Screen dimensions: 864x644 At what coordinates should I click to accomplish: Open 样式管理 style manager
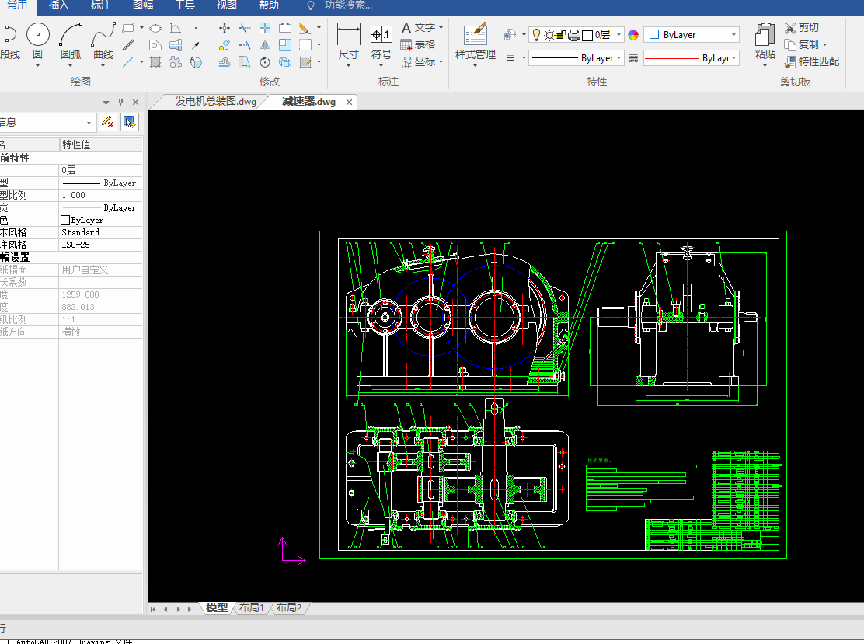coord(475,35)
